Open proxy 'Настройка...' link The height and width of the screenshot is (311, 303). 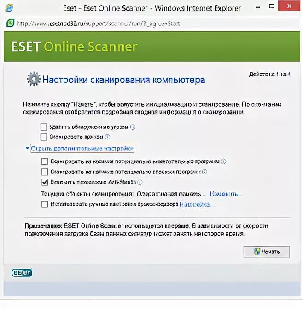[197, 204]
